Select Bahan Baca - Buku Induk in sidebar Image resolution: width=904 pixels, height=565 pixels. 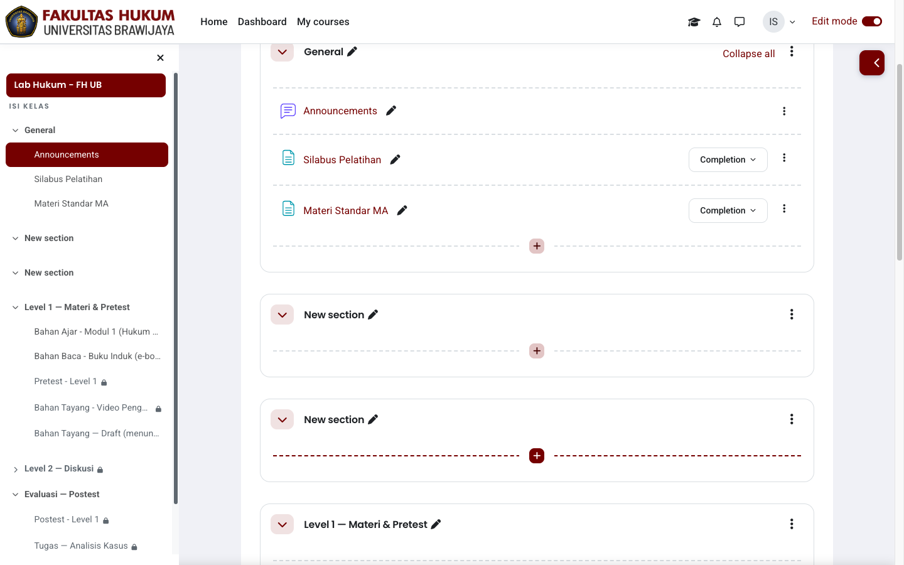click(x=97, y=356)
